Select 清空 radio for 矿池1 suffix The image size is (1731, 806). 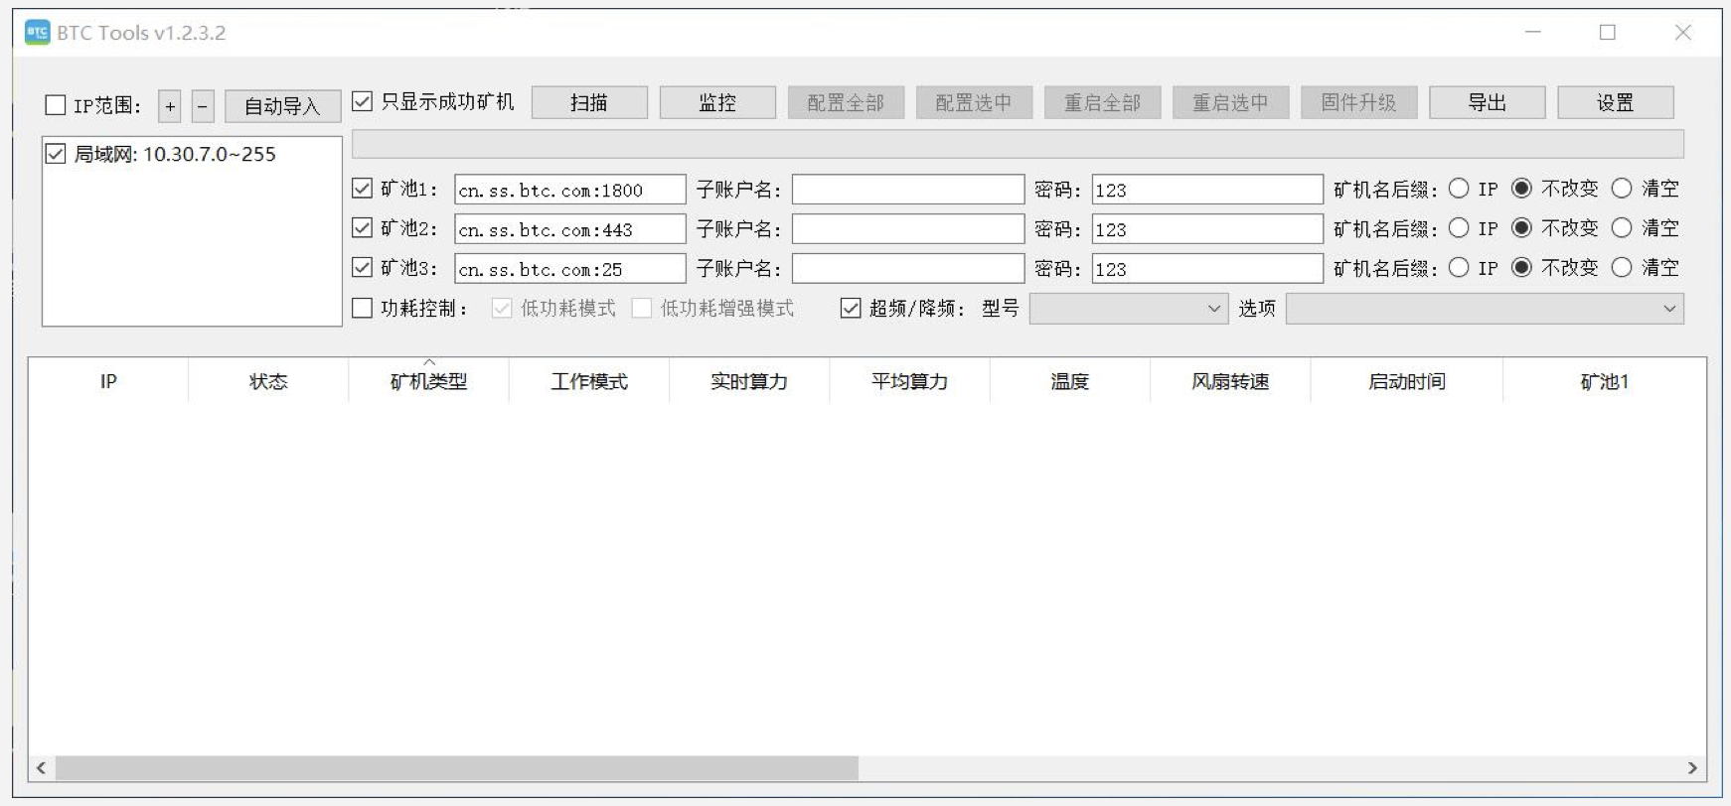(x=1622, y=189)
